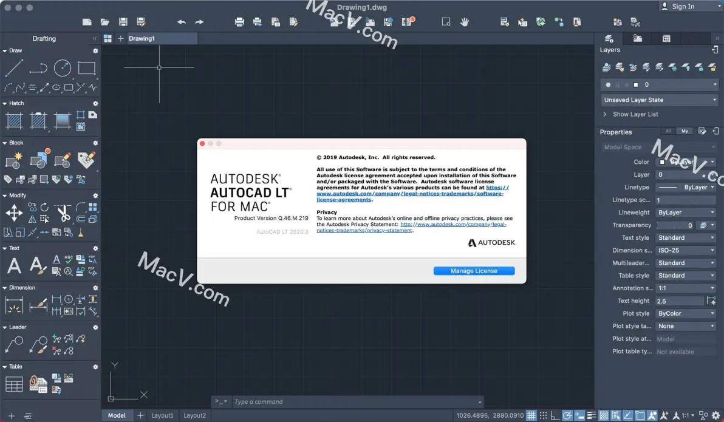Toggle ortho mode in status bar

[x=555, y=415]
